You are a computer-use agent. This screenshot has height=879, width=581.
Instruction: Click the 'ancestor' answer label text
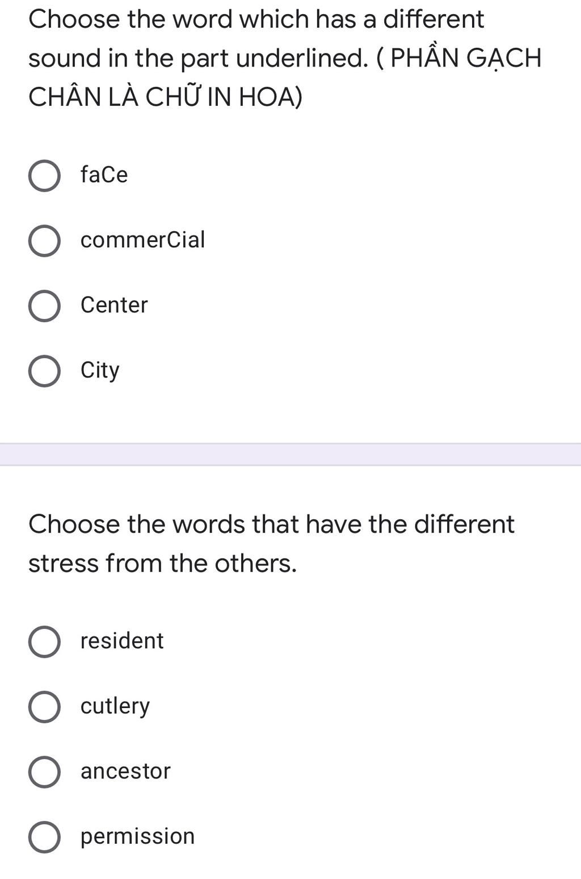[125, 771]
